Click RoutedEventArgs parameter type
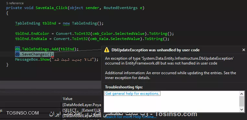The width and height of the screenshot is (247, 120). 121,8
